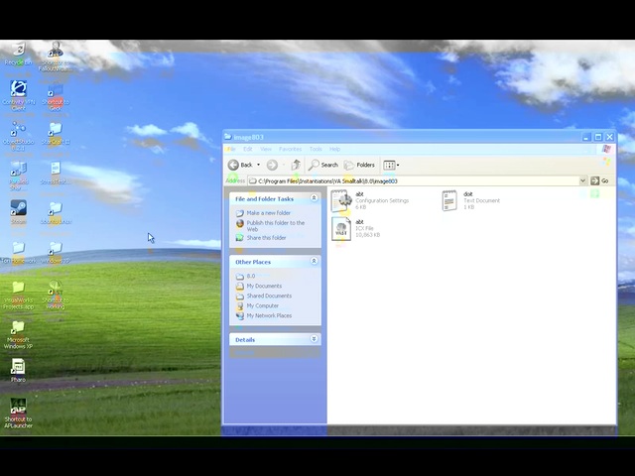Viewport: 635px width, 476px height.
Task: Click Publish this folder to the Web
Action: pos(276,226)
